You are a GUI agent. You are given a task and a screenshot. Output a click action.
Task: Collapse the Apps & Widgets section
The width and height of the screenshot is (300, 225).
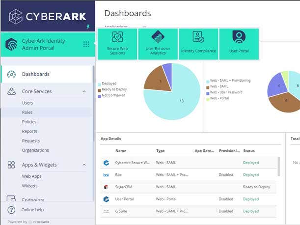coord(84,165)
